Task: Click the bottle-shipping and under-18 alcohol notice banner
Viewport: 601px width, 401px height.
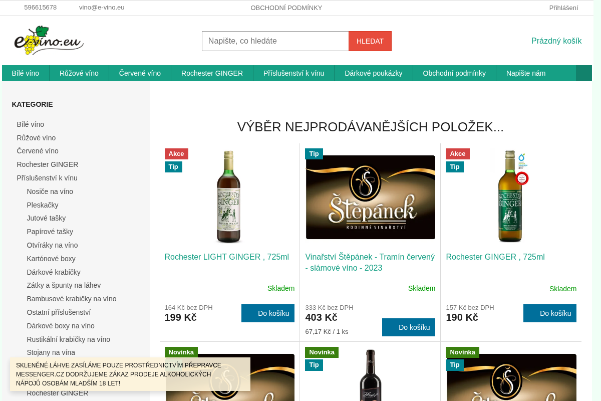Action: tap(130, 374)
